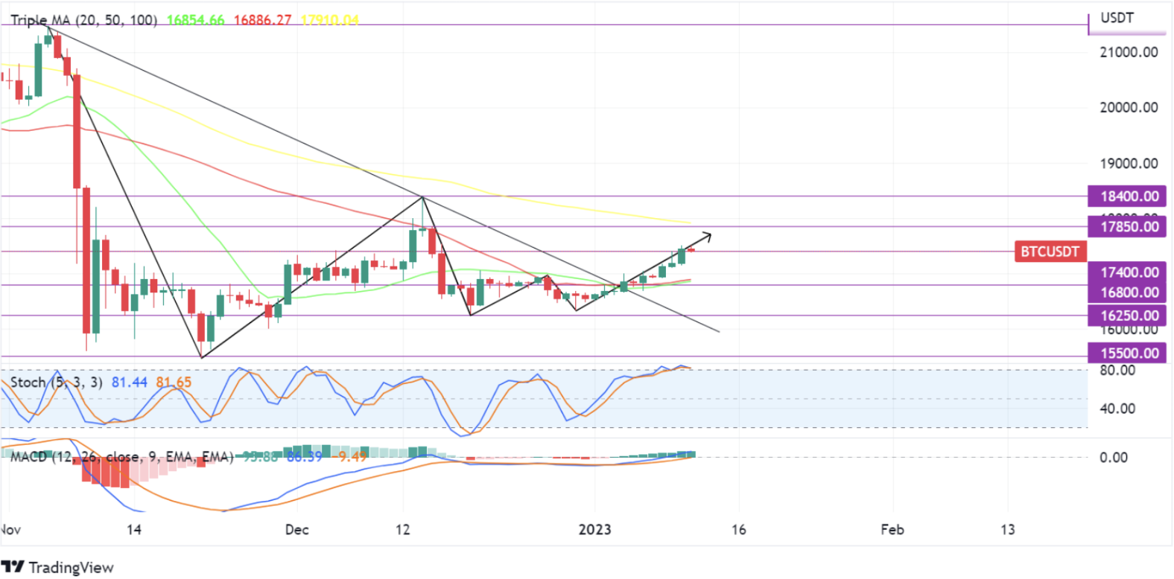Click the Stoch 40.00 scale value

click(x=1117, y=409)
